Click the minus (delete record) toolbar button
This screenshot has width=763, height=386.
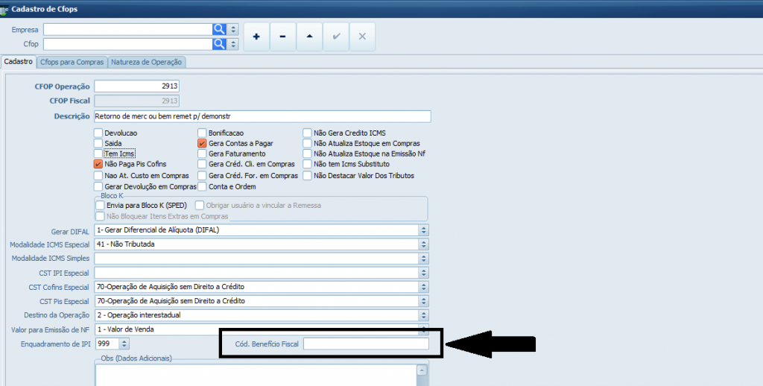click(282, 37)
